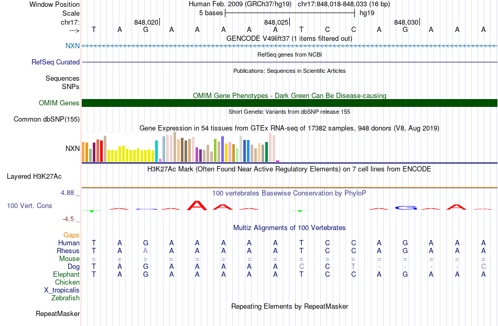Select the Sequences track label

coord(62,79)
